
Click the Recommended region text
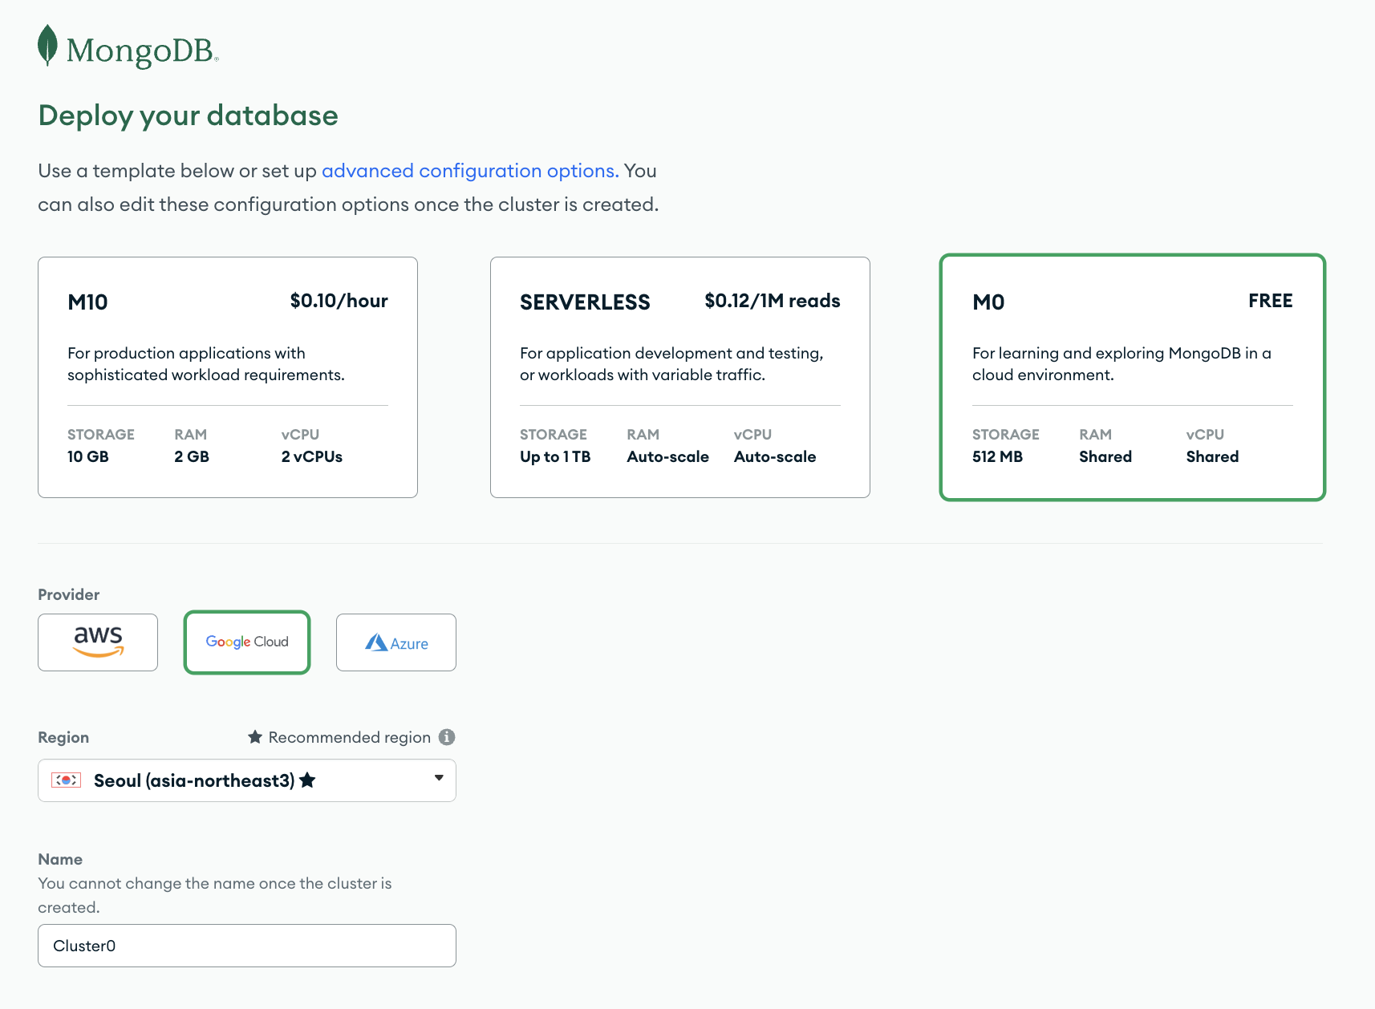tap(350, 737)
